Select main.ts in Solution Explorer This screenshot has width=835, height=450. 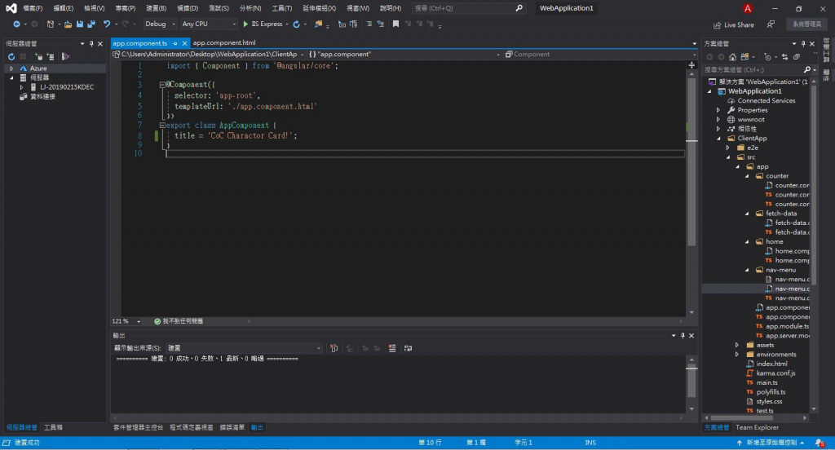point(767,382)
